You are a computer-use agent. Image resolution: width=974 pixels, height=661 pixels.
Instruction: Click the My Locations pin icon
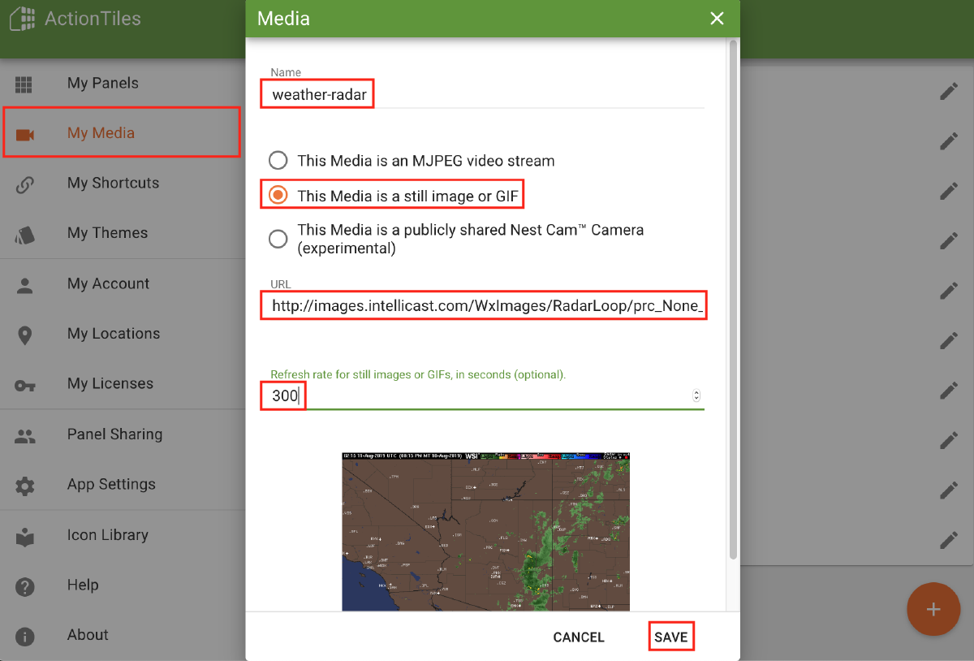click(x=24, y=335)
